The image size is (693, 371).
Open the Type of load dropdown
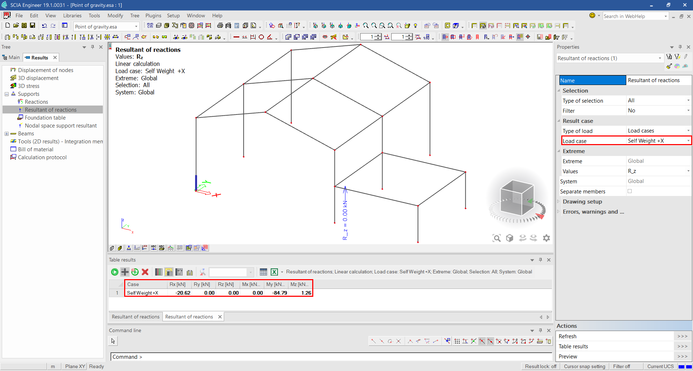(x=659, y=131)
